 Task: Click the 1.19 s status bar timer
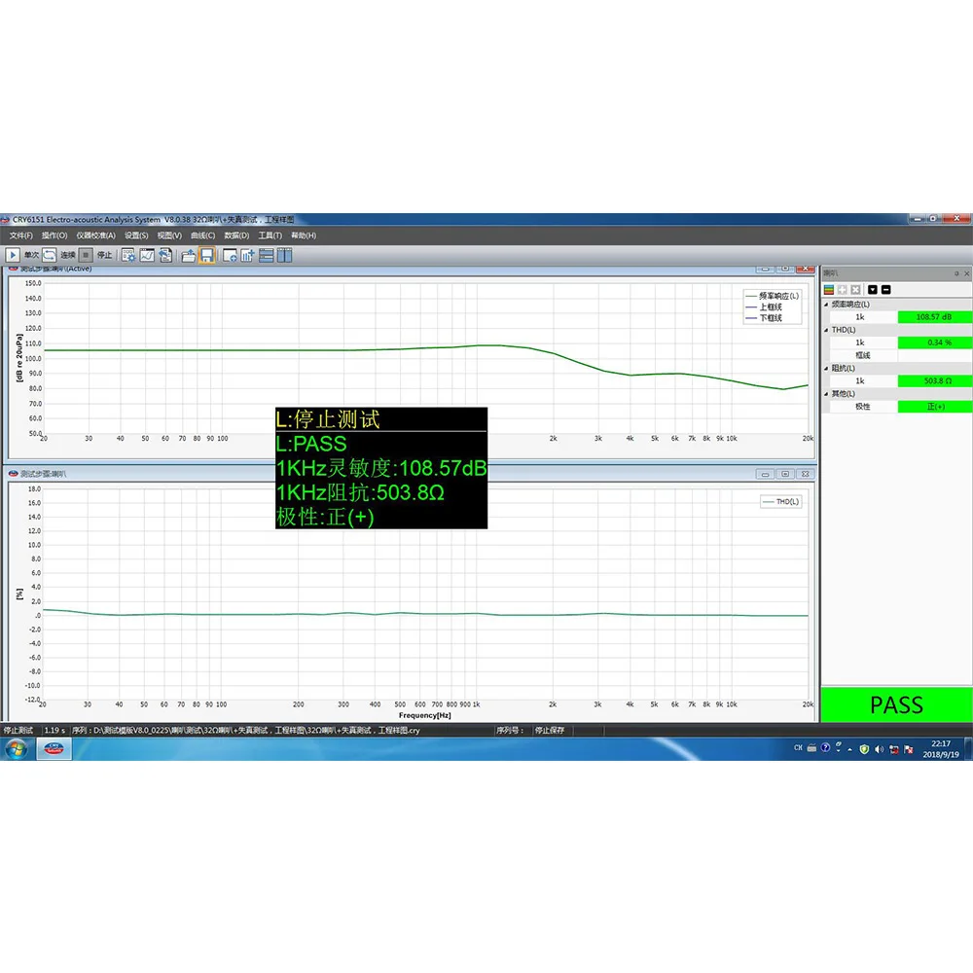coord(54,731)
